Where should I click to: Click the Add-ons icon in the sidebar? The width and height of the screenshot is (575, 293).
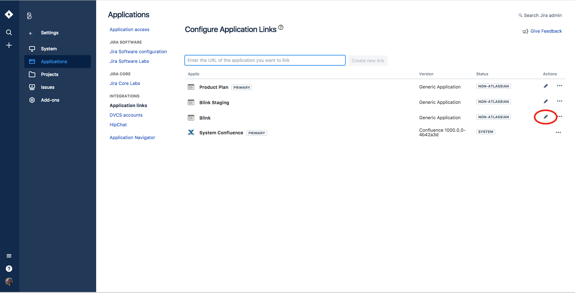pyautogui.click(x=32, y=100)
